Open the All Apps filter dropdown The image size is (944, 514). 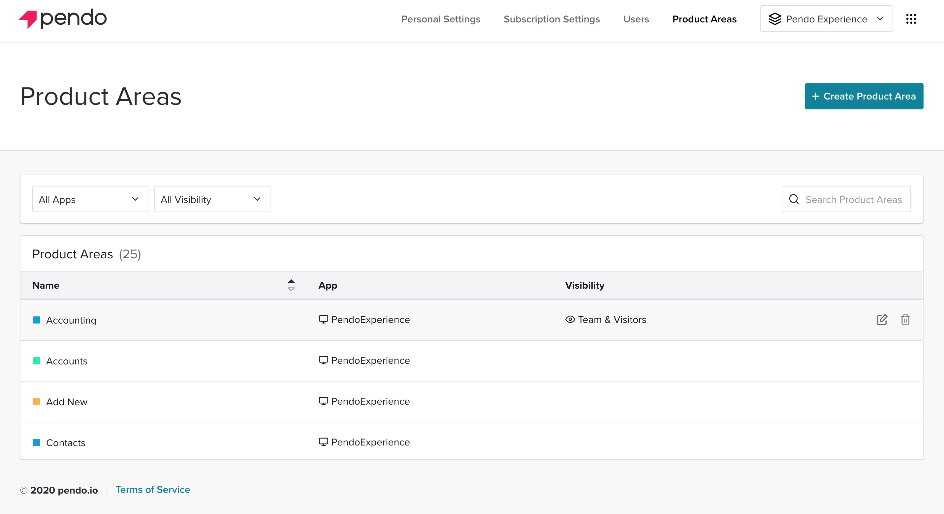coord(90,199)
